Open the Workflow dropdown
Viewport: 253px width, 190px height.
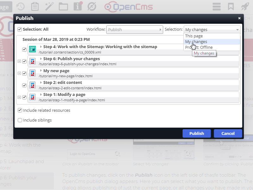(x=134, y=29)
